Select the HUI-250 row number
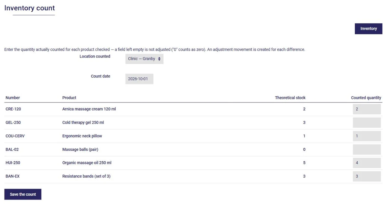388x204 pixels. tap(13, 163)
